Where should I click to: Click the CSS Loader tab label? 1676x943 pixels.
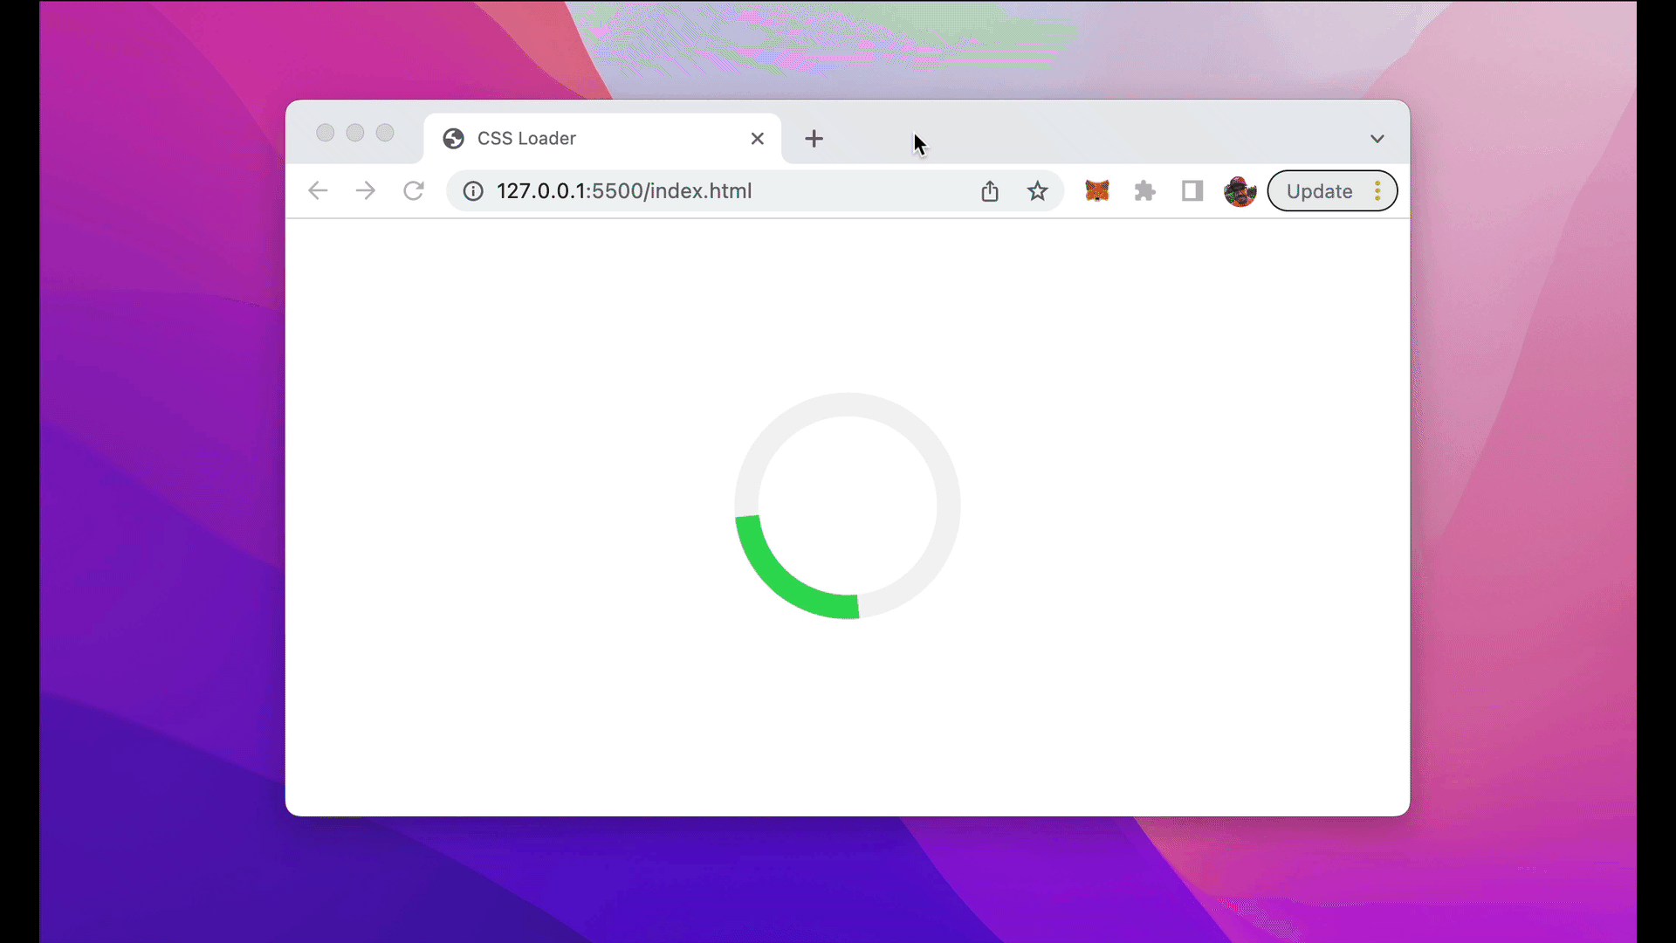[x=526, y=138]
